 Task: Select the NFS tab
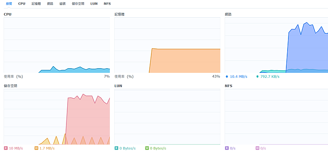point(107,3)
